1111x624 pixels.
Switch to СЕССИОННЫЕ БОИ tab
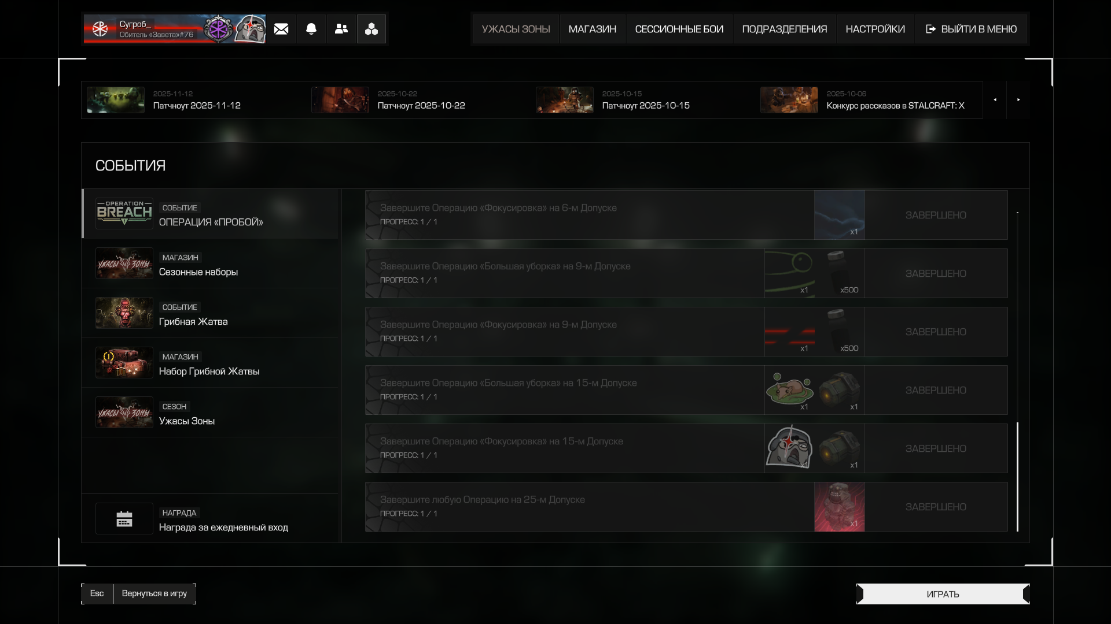pyautogui.click(x=679, y=29)
